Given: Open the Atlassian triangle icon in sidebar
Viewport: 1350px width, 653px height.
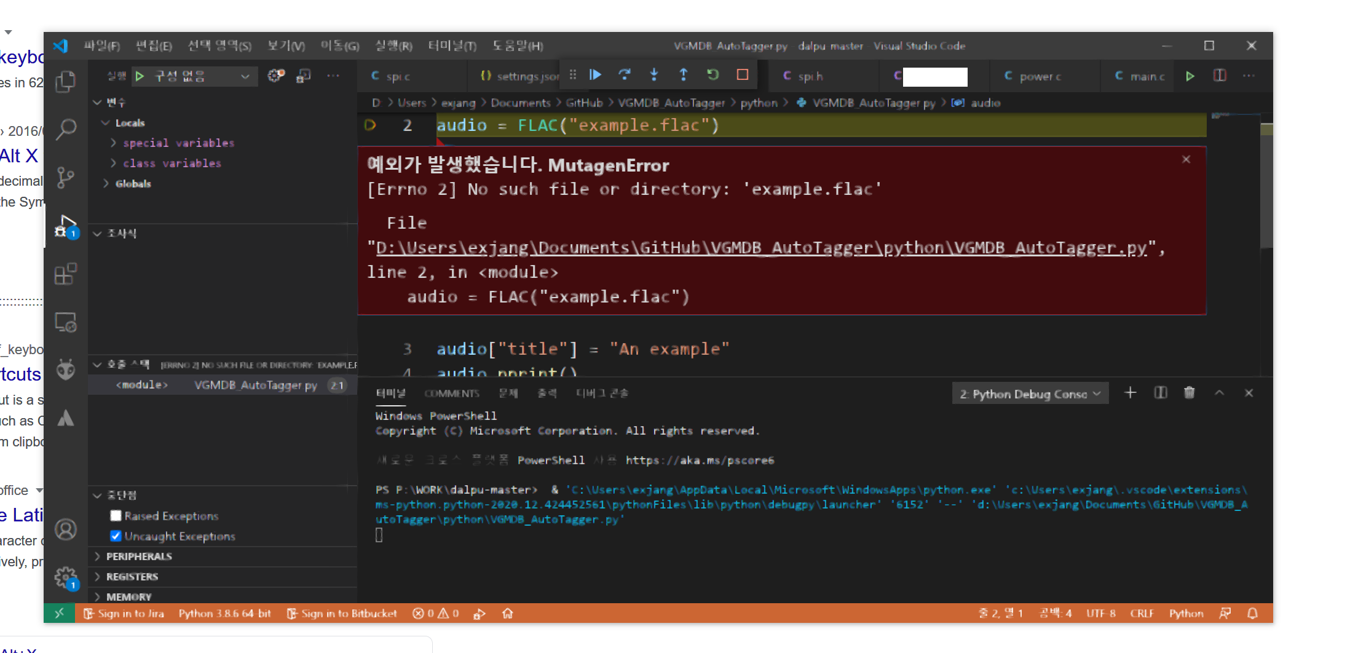Looking at the screenshot, I should pos(66,418).
